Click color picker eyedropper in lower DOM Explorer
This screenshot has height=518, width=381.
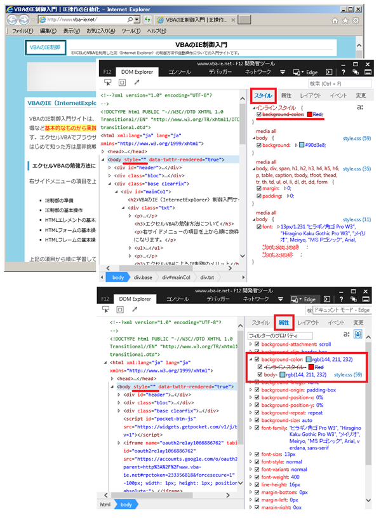click(x=135, y=310)
